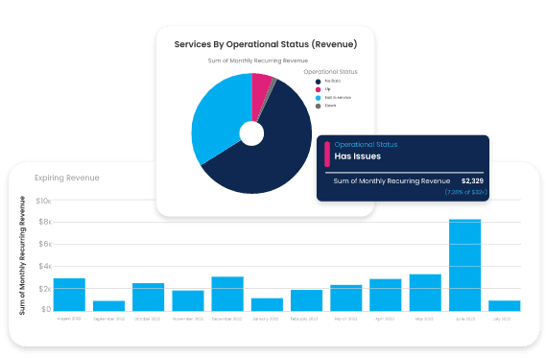The image size is (546, 358).
Task: Click the August 2022 revenue bar
Action: 69,295
